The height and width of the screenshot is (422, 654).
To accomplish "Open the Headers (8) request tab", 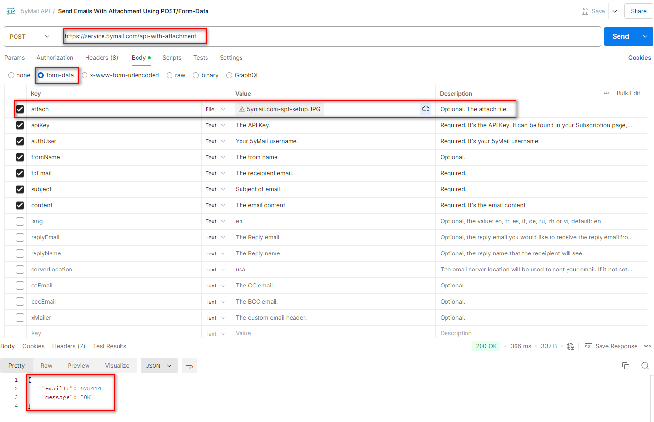I will tap(102, 57).
